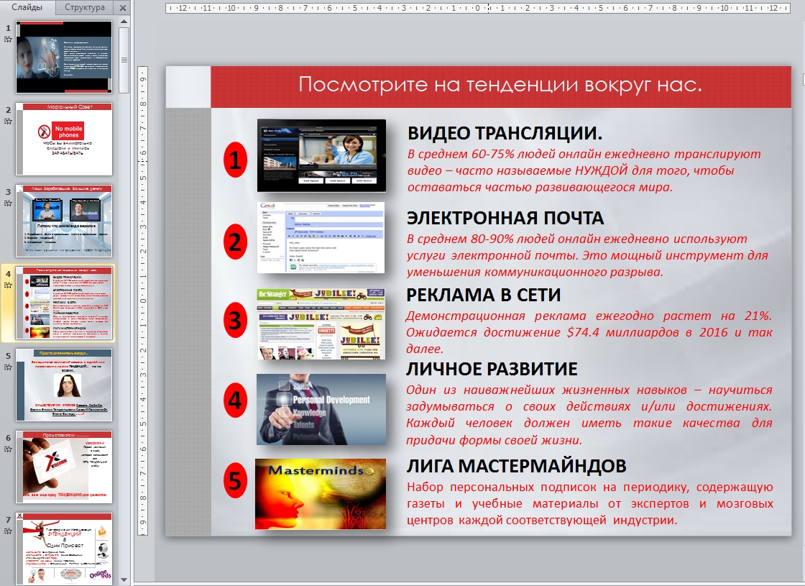Click animation star icon under slide 6

pyautogui.click(x=8, y=449)
